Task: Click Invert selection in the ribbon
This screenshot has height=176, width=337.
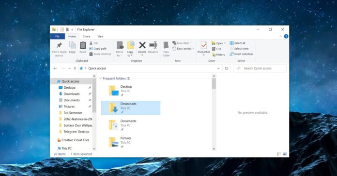Action: 241,54
